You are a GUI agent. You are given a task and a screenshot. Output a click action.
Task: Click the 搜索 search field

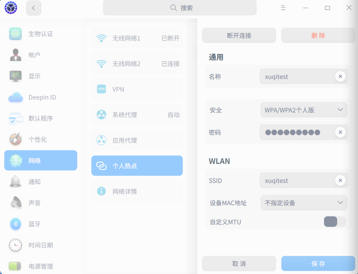tap(180, 8)
